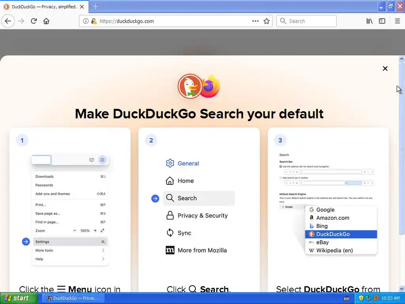Screen dimensions: 405x304
Task: Select Add search bar in toolbar radio
Action: pyautogui.click(x=280, y=178)
